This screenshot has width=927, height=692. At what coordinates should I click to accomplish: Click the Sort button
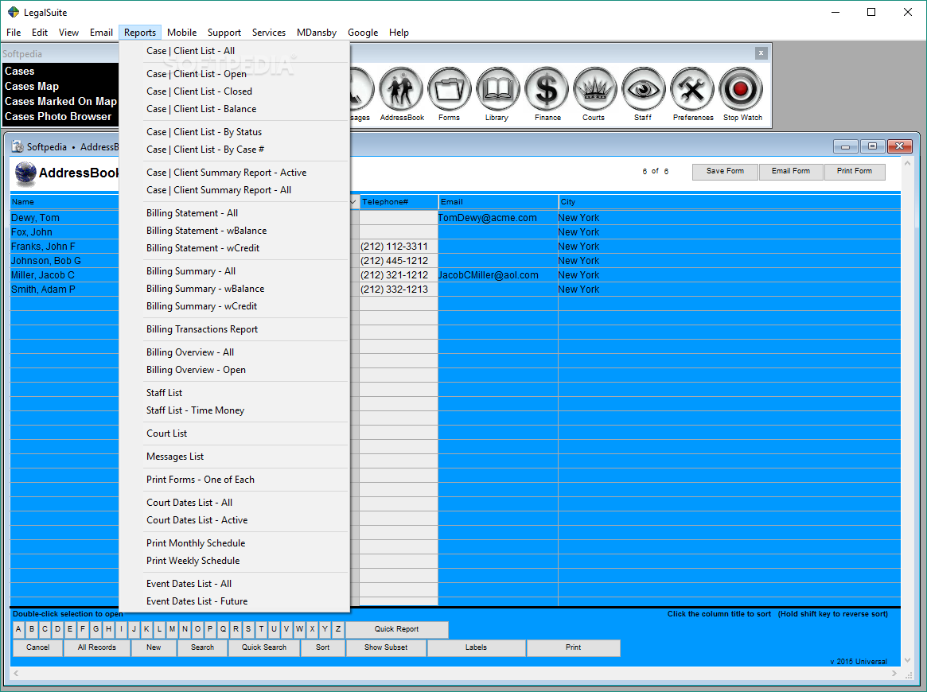(x=323, y=647)
